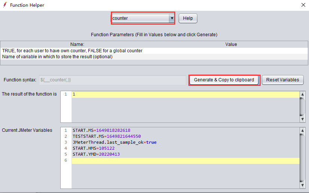Click Generate & Copy to clipboard
Image resolution: width=309 pixels, height=193 pixels.
tap(224, 80)
